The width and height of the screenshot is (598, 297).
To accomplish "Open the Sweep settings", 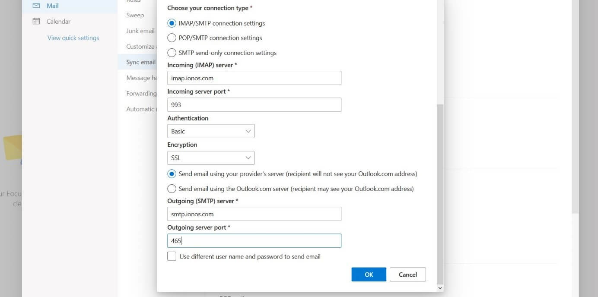I will [135, 15].
